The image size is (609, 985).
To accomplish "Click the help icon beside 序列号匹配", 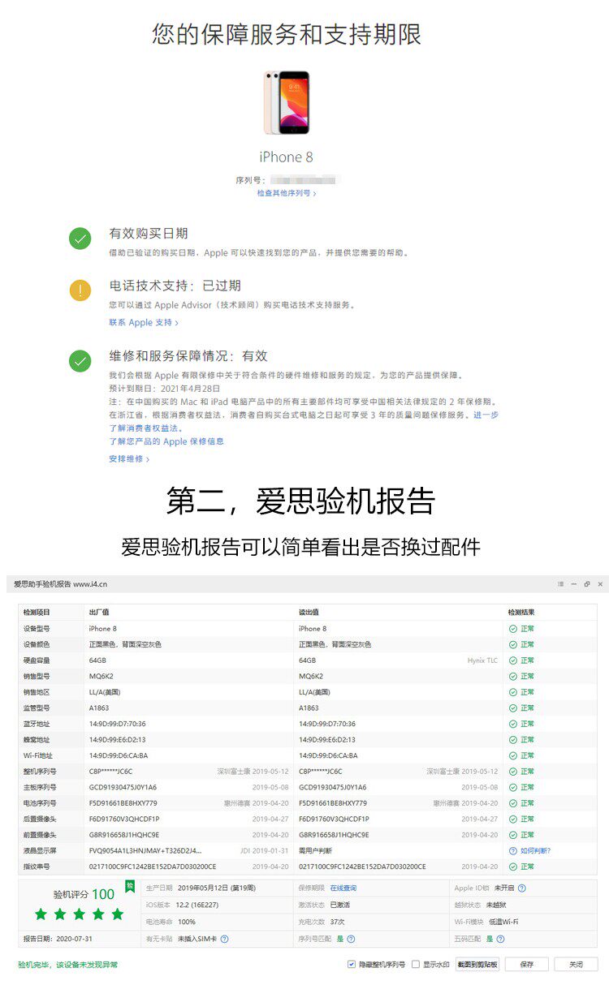I will click(351, 939).
